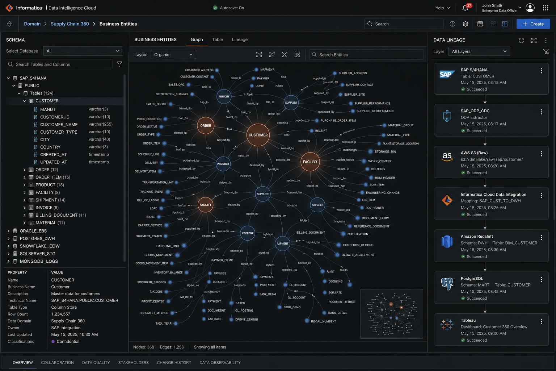Select the grid layout view icon

(505, 24)
